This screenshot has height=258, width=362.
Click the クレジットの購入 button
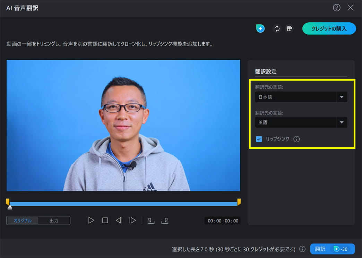pos(329,28)
